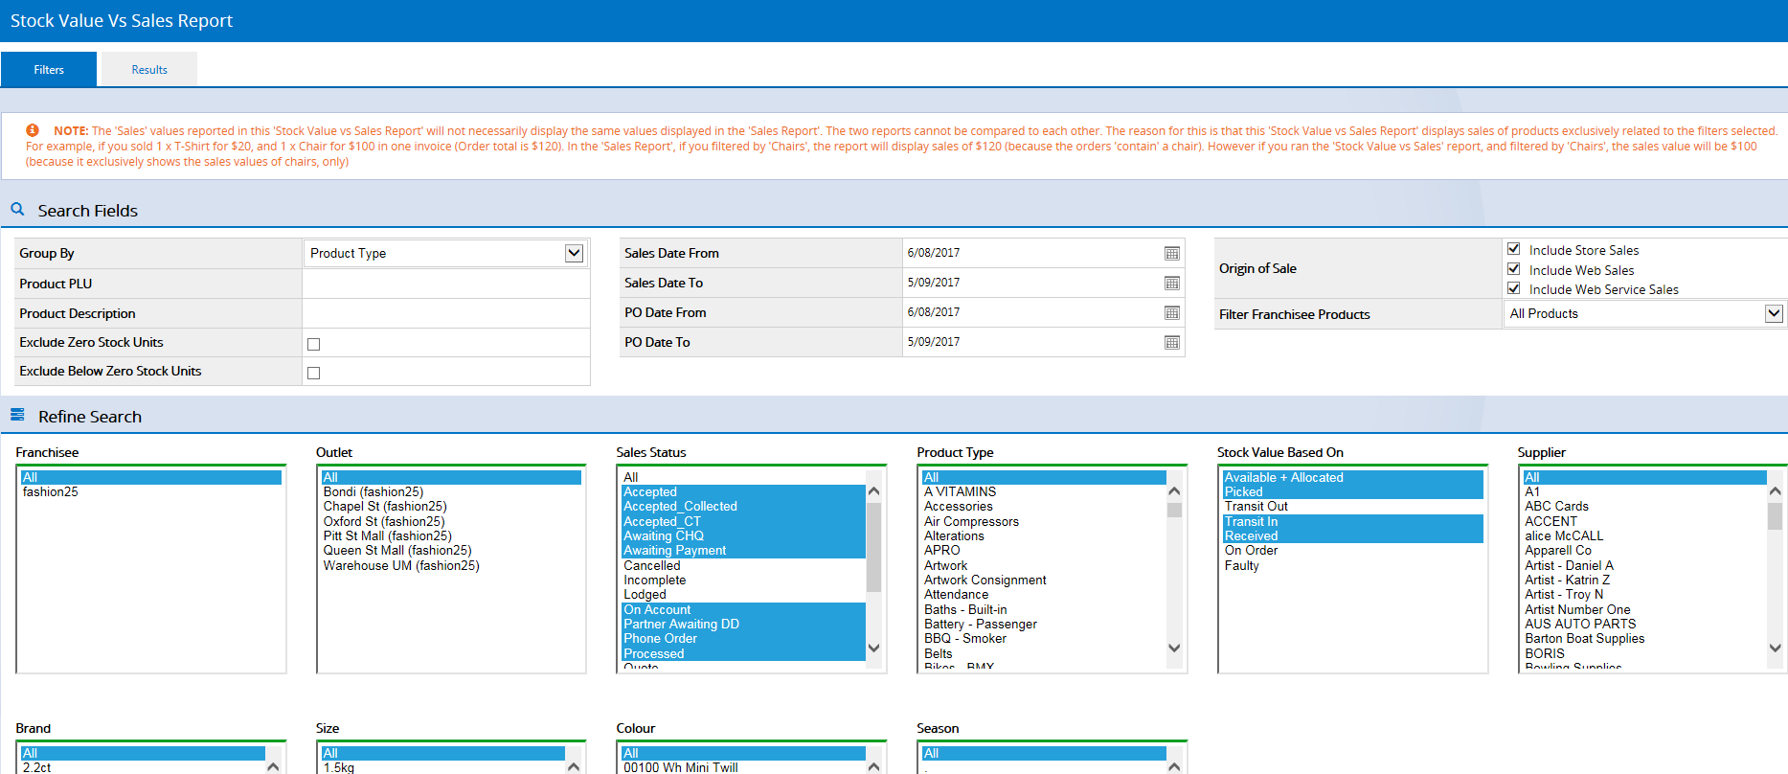Select All in the Franchisee list
Image resolution: width=1788 pixels, height=774 pixels.
point(151,477)
